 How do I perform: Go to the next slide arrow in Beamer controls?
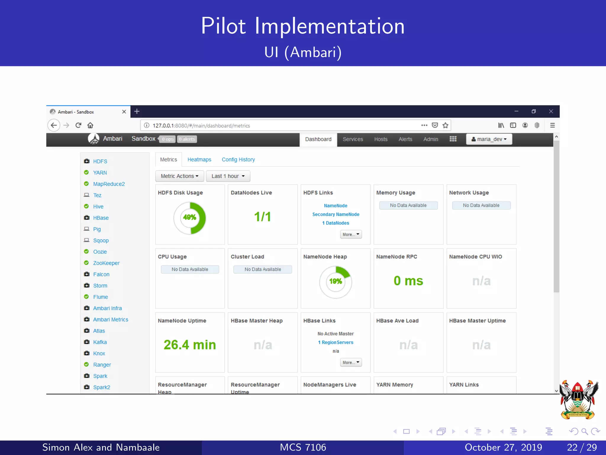pyautogui.click(x=418, y=431)
